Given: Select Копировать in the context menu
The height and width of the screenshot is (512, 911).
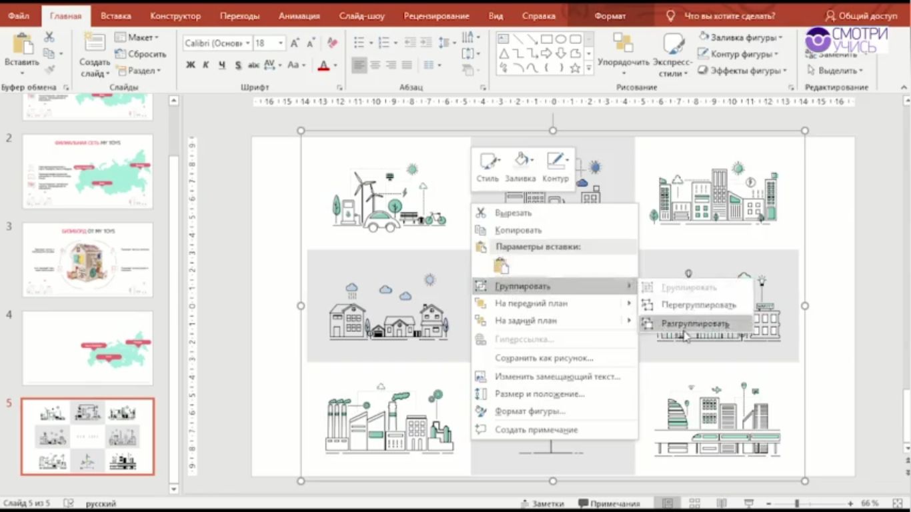Looking at the screenshot, I should 554,230.
